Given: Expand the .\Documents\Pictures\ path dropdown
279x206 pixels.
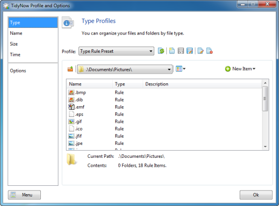Looking at the screenshot, I should pyautogui.click(x=125, y=69).
